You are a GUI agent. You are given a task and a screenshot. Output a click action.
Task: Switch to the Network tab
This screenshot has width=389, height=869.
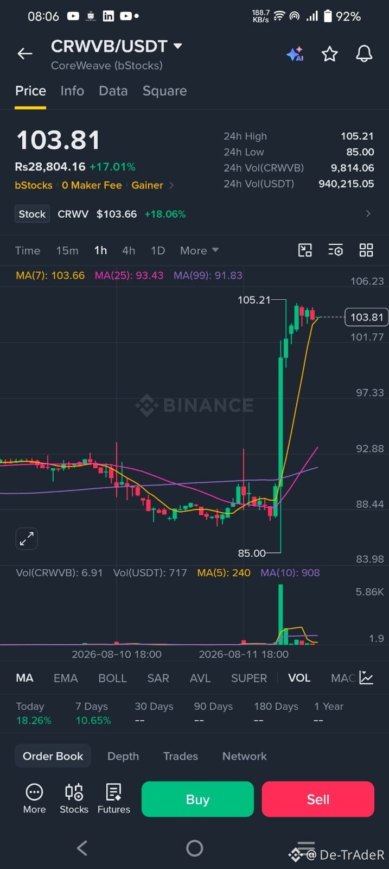245,756
